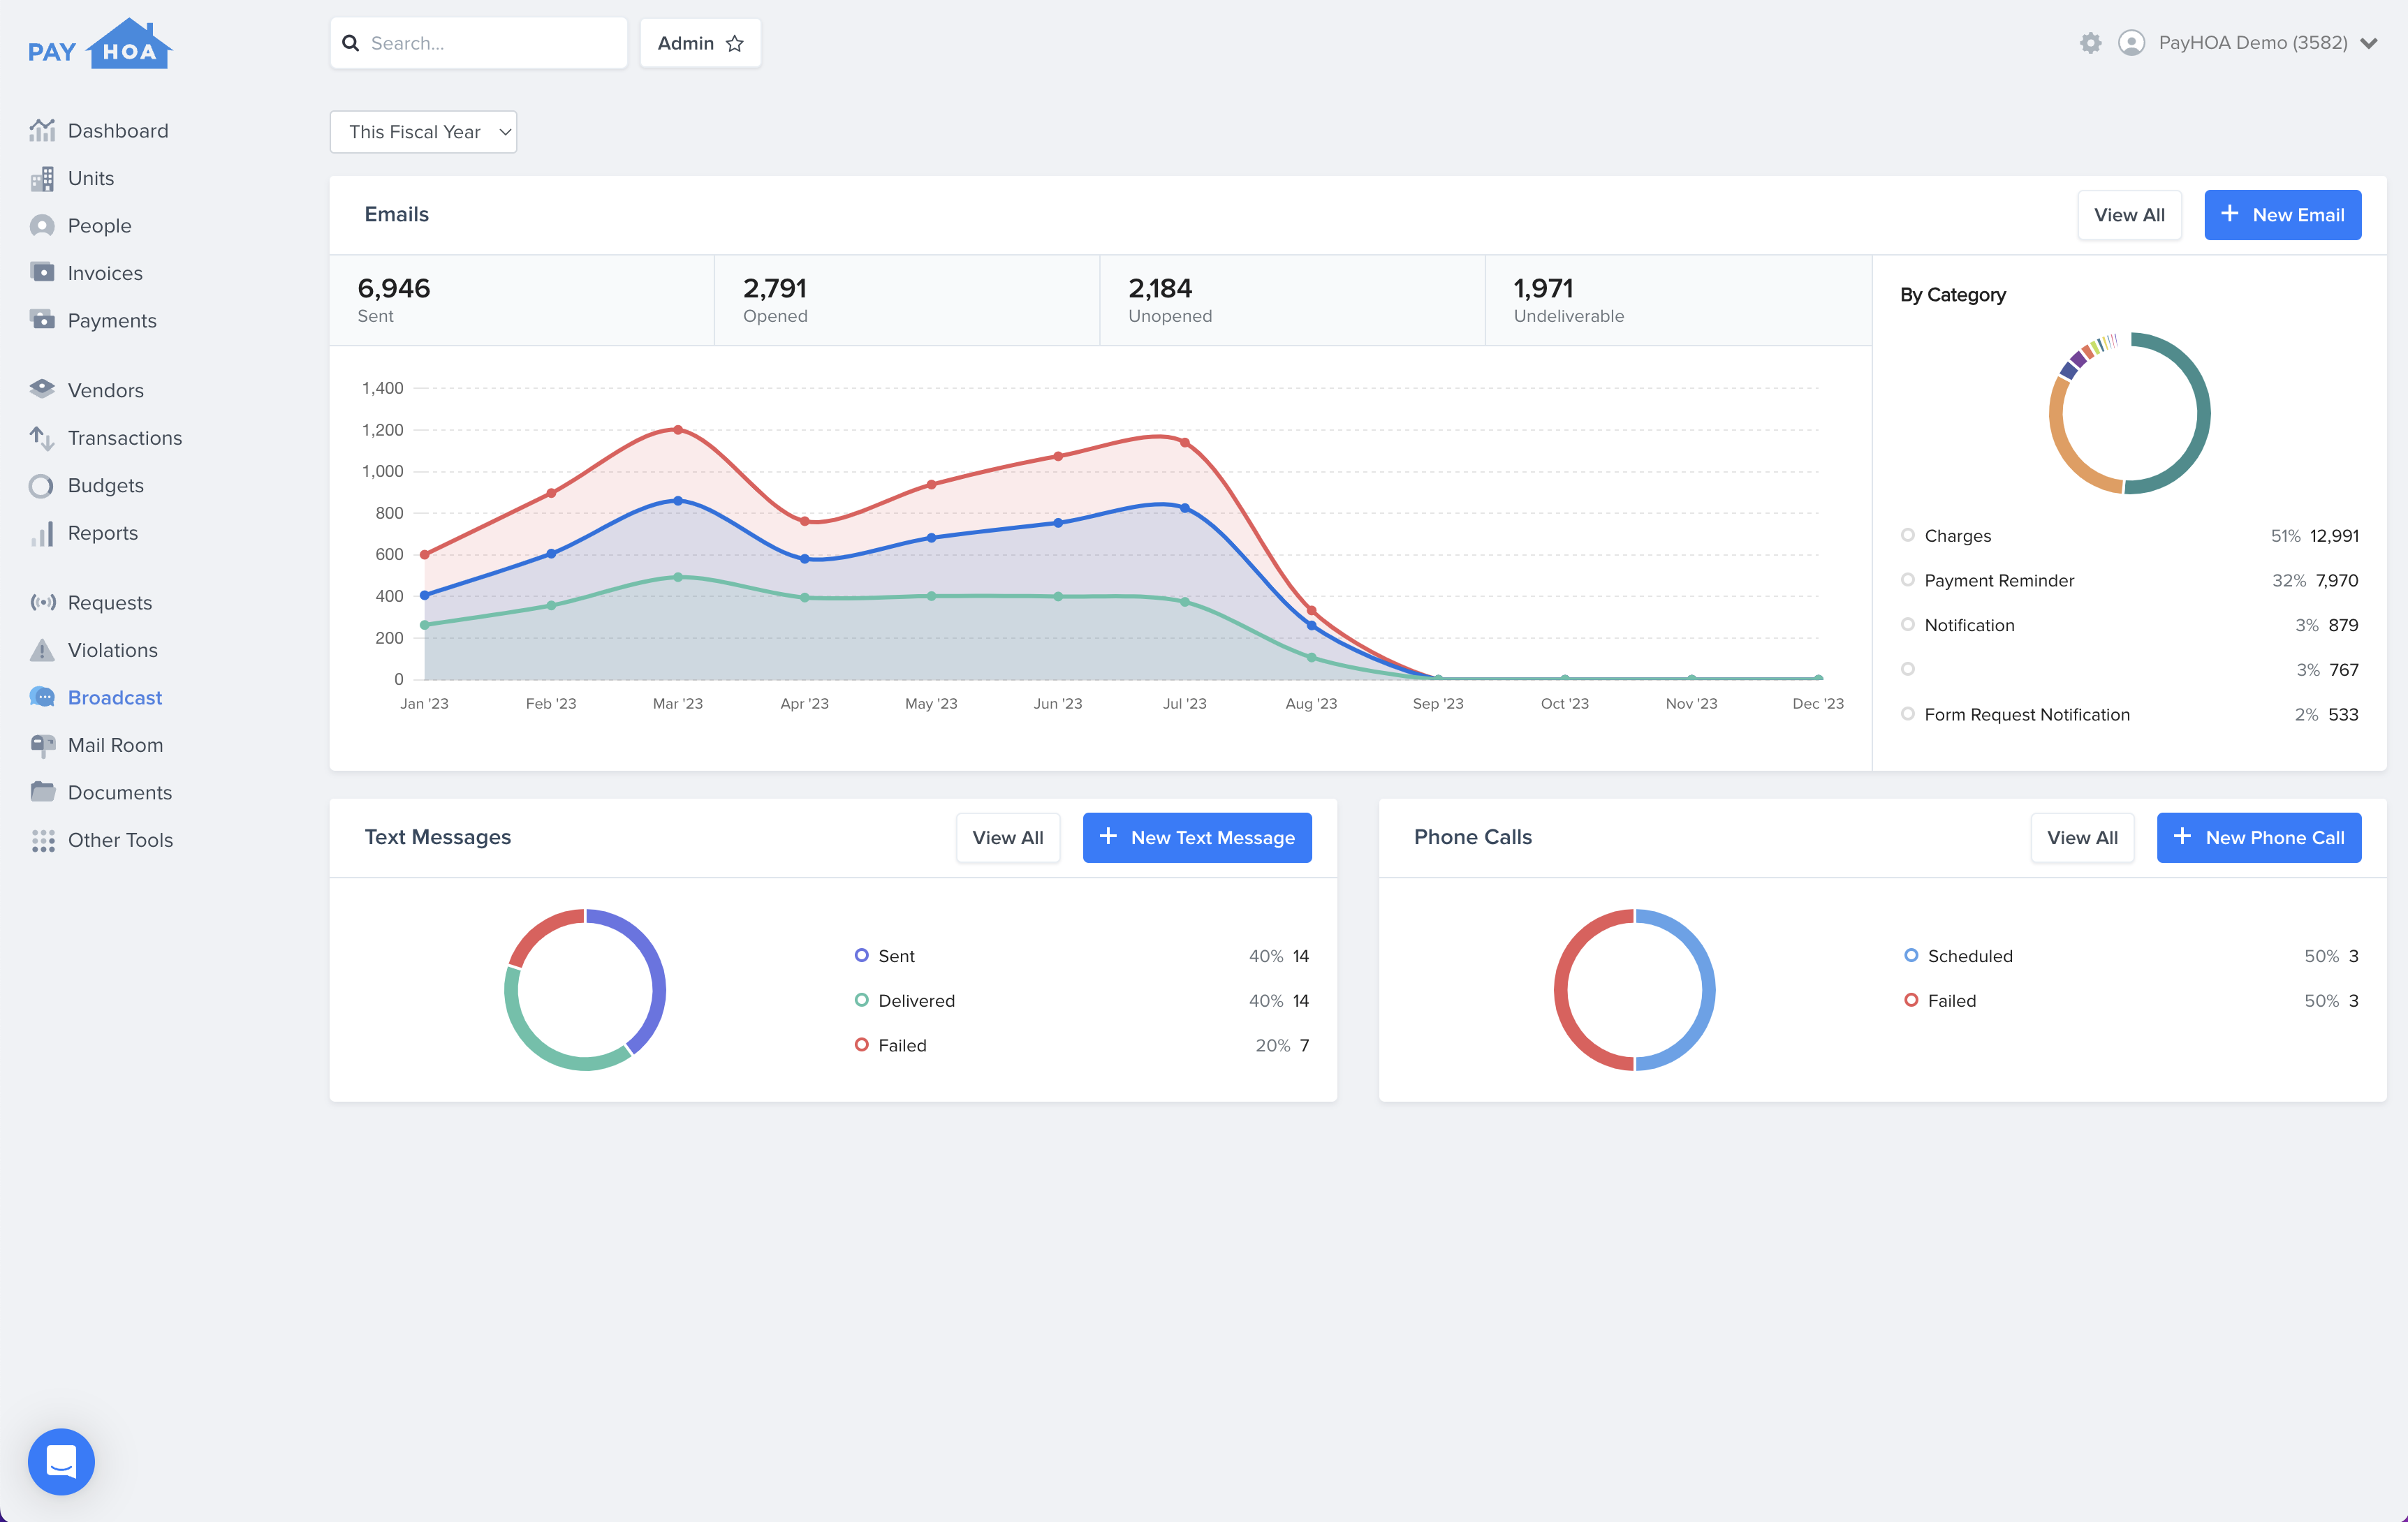The image size is (2408, 1522).
Task: Open the This Fiscal Year dropdown
Action: pos(423,131)
